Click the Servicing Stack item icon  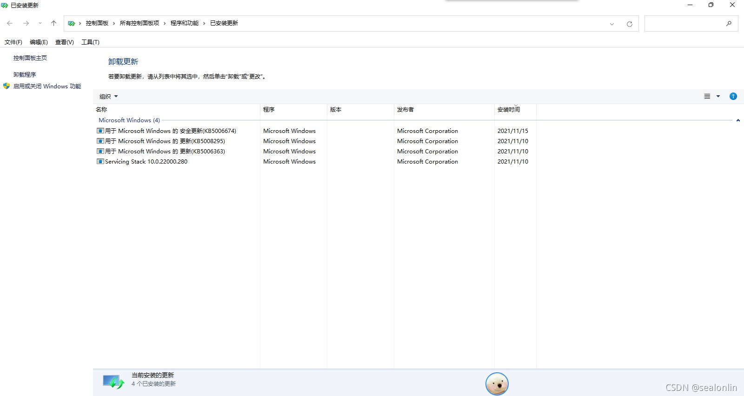100,162
